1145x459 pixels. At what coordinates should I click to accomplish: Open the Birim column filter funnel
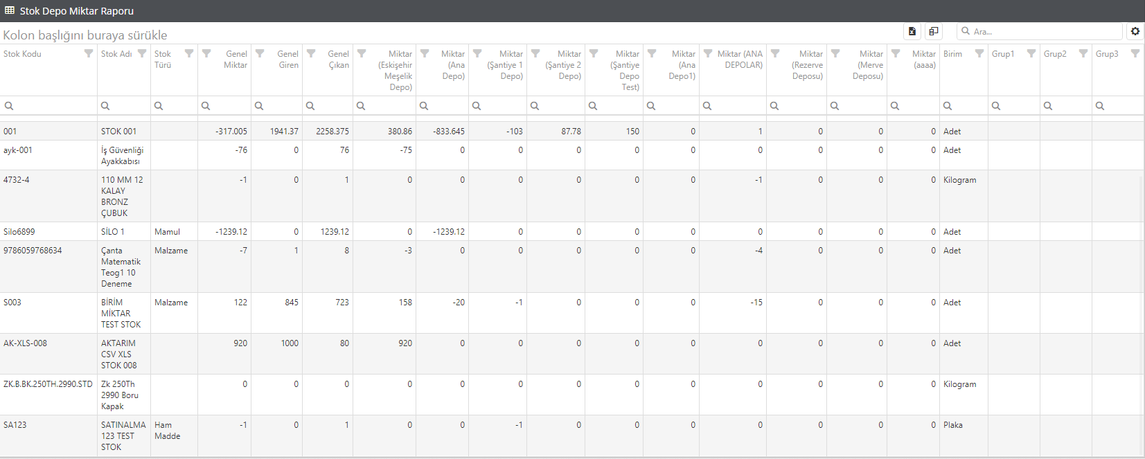(979, 53)
